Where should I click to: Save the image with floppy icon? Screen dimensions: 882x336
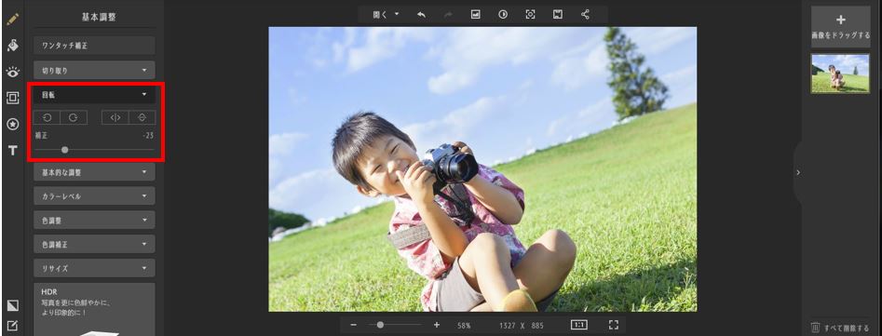coord(558,15)
